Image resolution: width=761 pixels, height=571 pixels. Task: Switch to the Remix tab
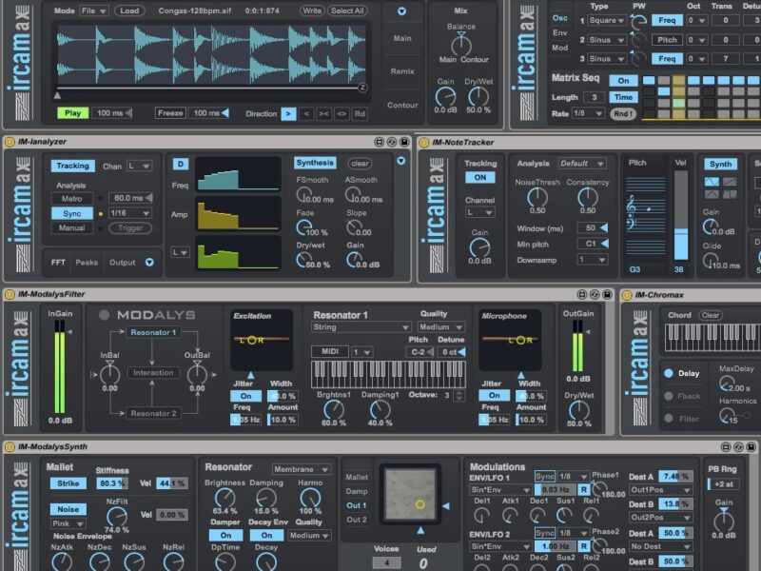402,71
